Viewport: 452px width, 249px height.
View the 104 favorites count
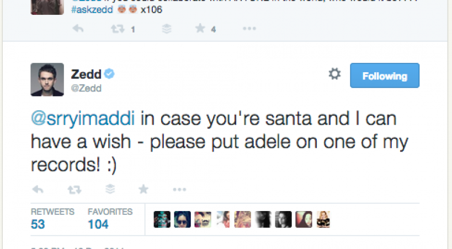click(98, 224)
